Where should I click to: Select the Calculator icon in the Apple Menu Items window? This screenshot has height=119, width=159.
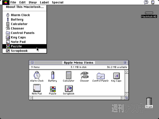click(69, 75)
